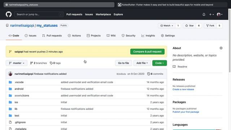231x130 pixels.
Task: Click Issues in the top nav
Action: pos(89,14)
